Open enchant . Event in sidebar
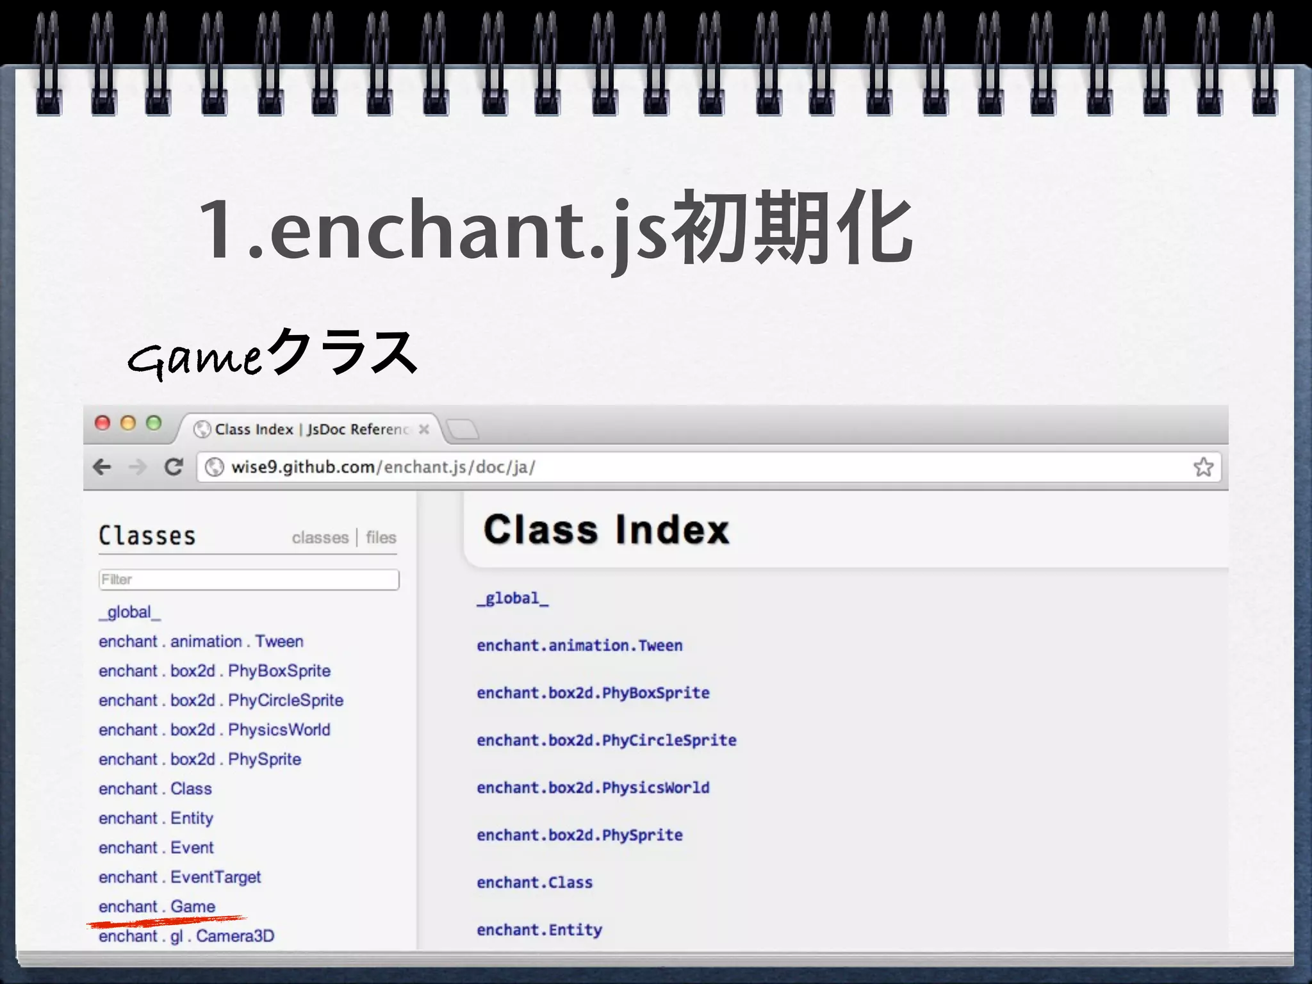The image size is (1312, 984). [156, 848]
